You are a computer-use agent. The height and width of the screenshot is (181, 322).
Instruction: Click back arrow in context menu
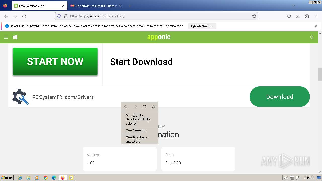[x=126, y=107]
